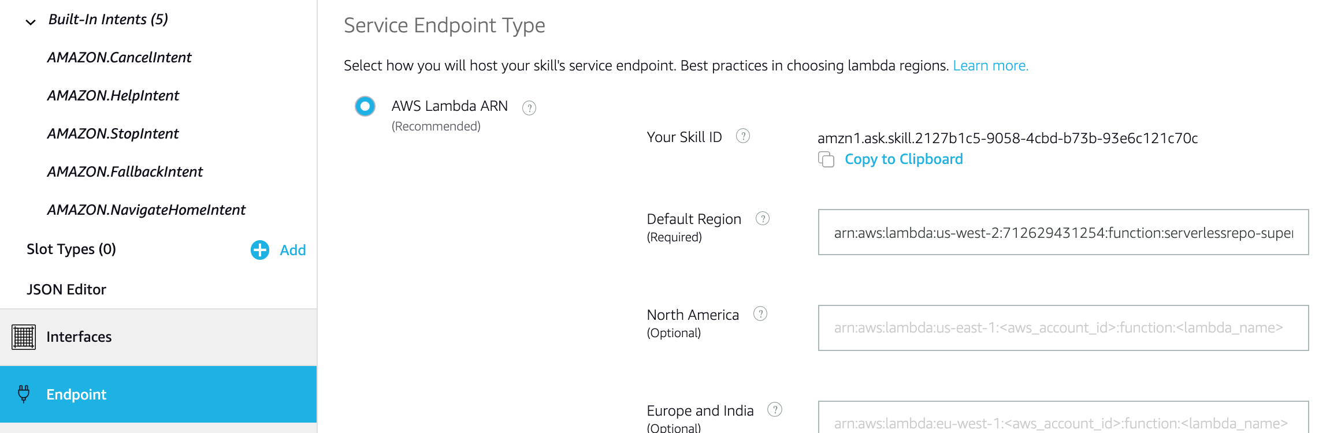The width and height of the screenshot is (1330, 433).
Task: Click the Default Region ARN input field
Action: (x=1063, y=232)
